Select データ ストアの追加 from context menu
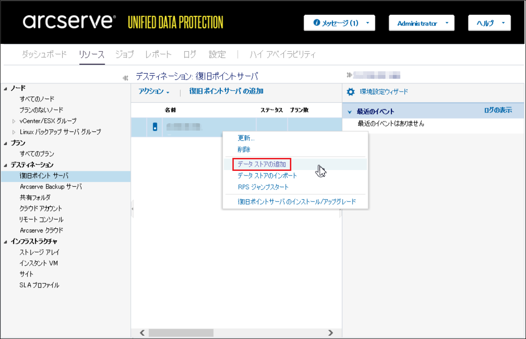 (x=262, y=164)
